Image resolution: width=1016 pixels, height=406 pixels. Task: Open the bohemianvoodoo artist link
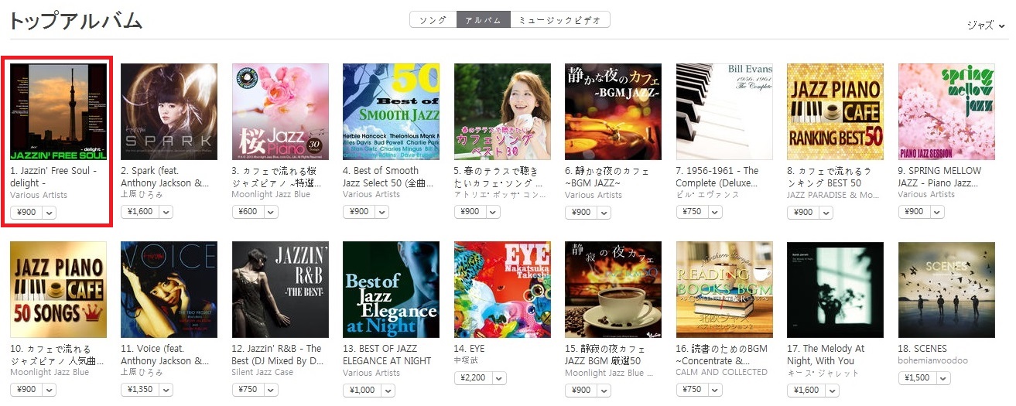pyautogui.click(x=933, y=360)
